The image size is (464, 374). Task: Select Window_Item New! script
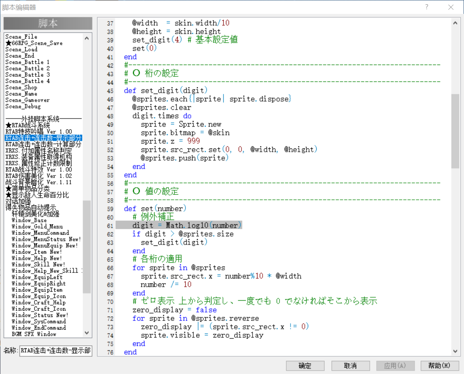coord(37,252)
